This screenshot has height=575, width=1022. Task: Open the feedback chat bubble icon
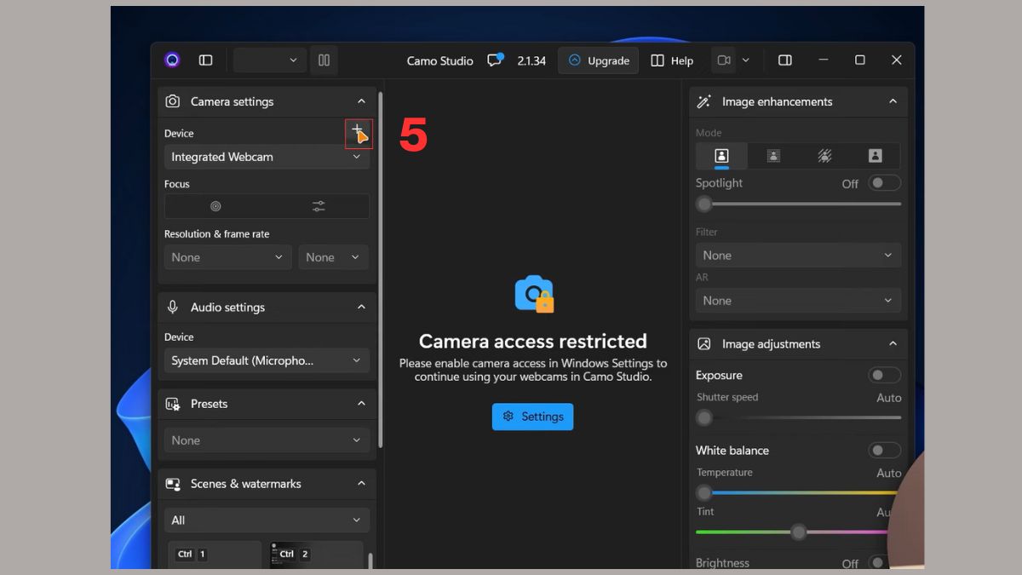[494, 60]
